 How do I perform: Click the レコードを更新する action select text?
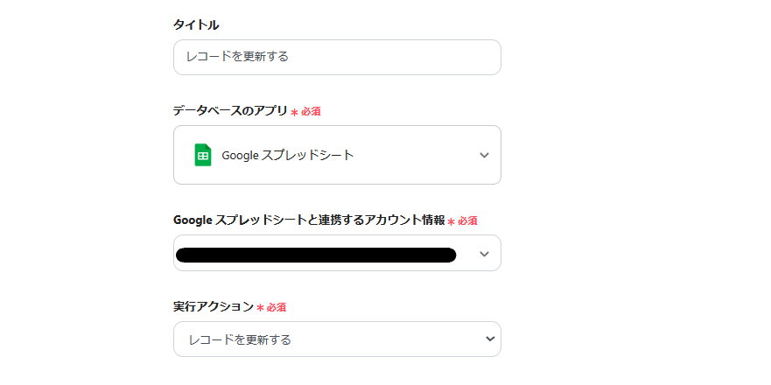(x=241, y=339)
